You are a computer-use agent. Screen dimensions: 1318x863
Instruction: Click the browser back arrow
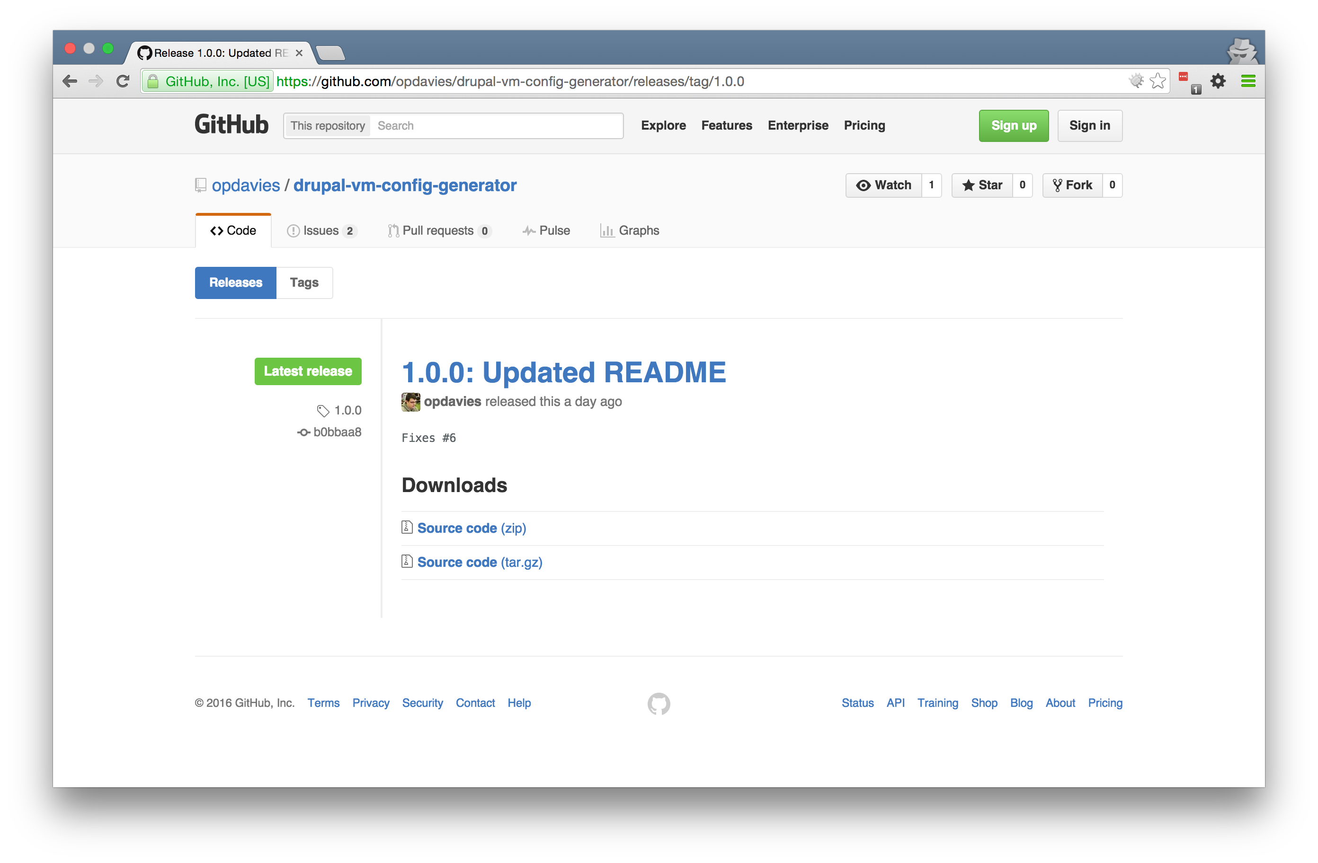click(70, 81)
